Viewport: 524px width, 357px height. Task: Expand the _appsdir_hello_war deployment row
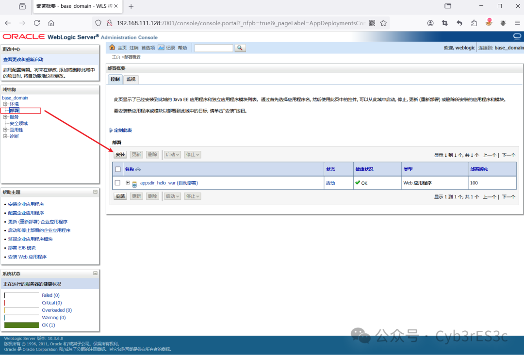pyautogui.click(x=128, y=183)
